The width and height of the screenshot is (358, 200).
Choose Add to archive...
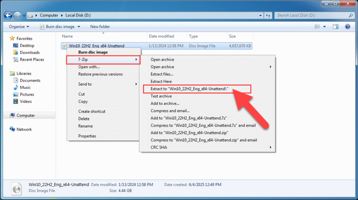coord(207,103)
